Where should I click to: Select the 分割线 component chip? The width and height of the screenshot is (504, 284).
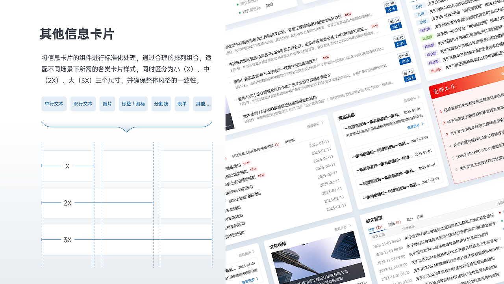[x=161, y=104]
